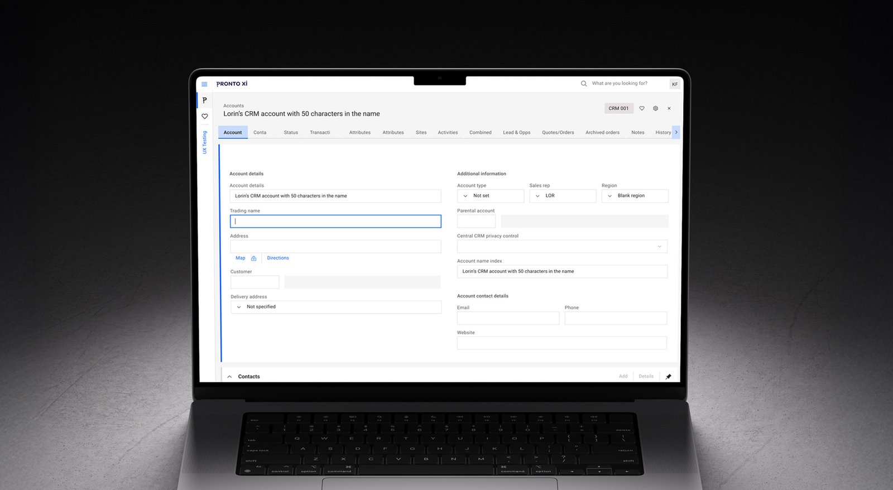Viewport: 893px width, 490px height.
Task: Click the Pronto P icon in sidebar
Action: tap(204, 100)
